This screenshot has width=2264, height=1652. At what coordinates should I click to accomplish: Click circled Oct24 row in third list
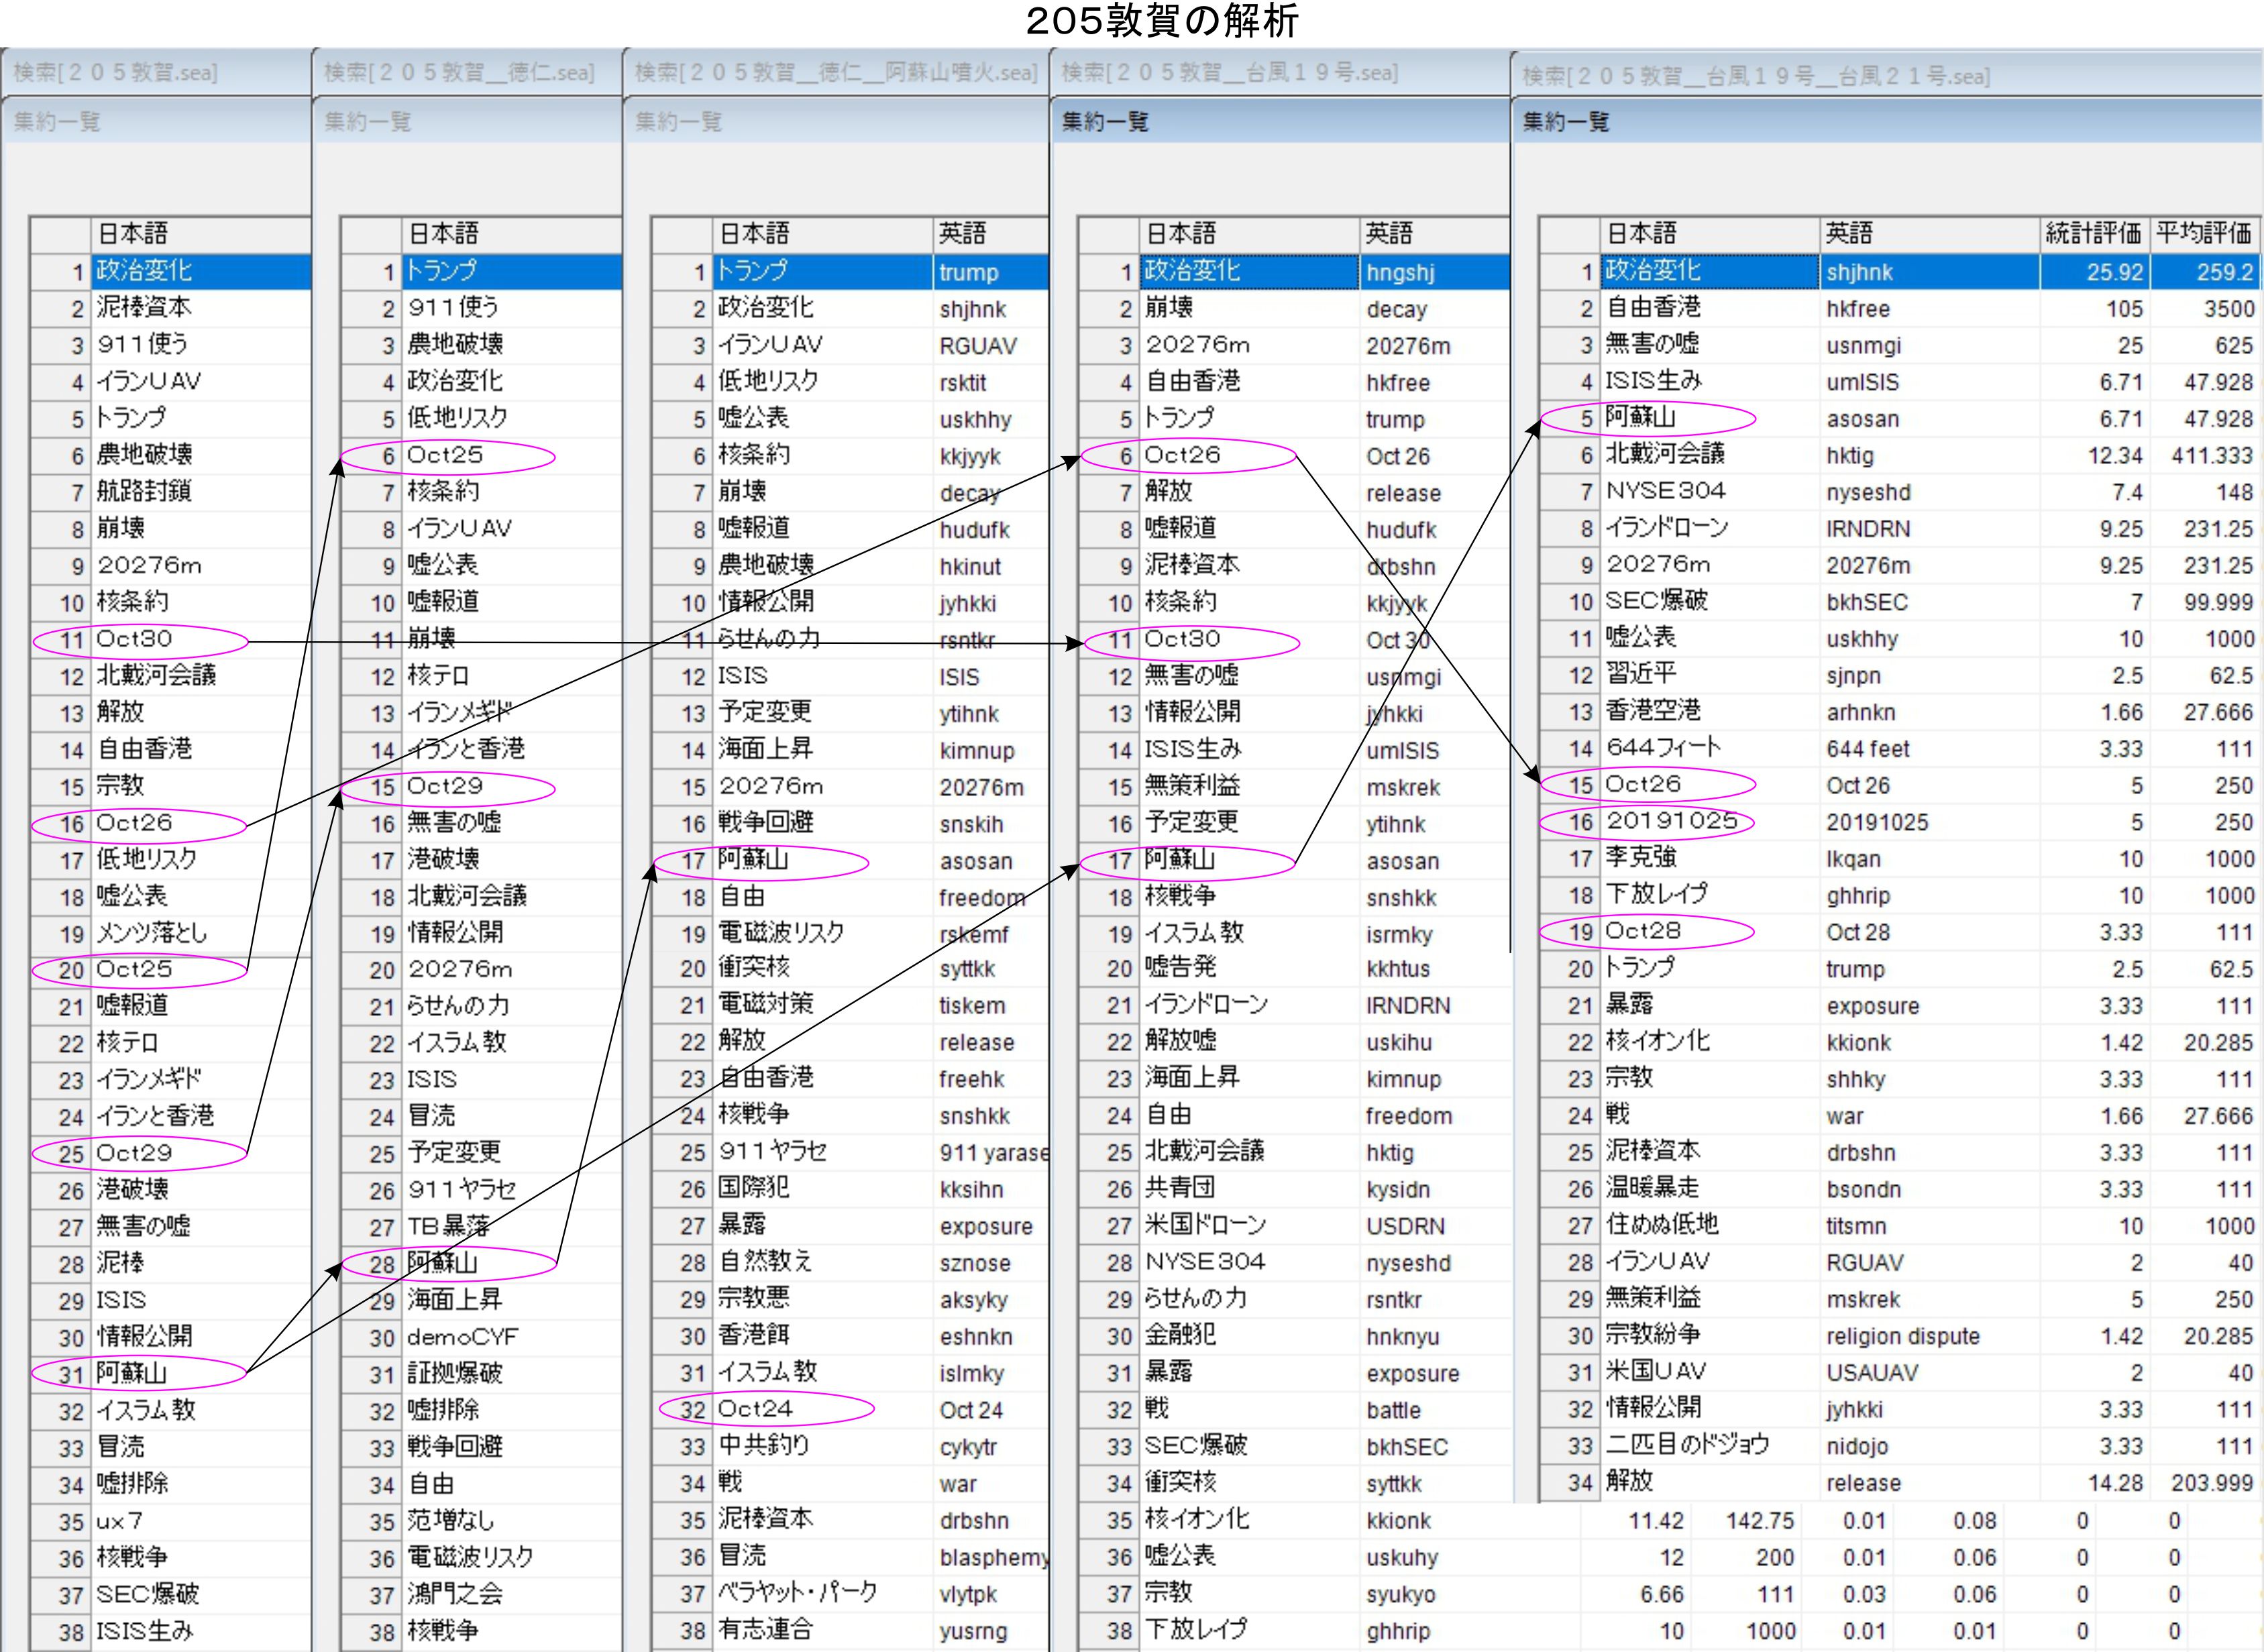(x=755, y=1409)
